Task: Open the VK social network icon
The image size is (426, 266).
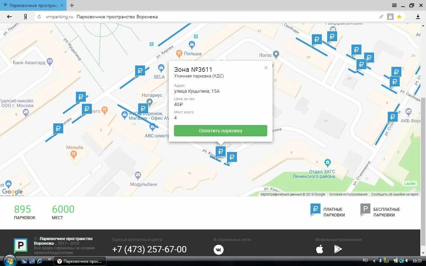Action: [219, 250]
